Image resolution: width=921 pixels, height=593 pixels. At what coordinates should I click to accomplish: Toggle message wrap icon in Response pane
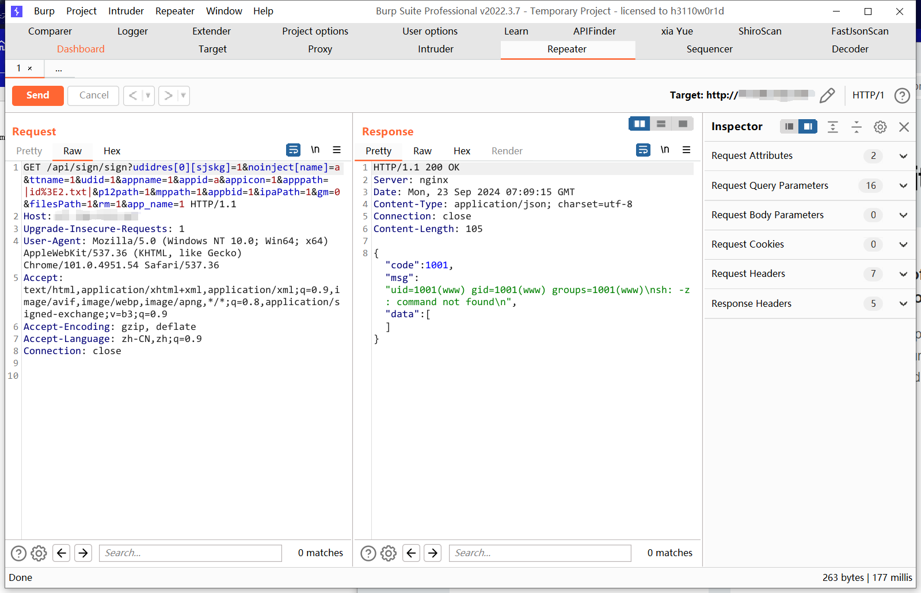pyautogui.click(x=643, y=150)
